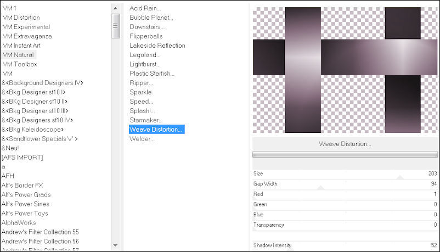This screenshot has height=252, width=440.
Task: Open Bkg Designers sf10 IV category
Action: (37, 120)
